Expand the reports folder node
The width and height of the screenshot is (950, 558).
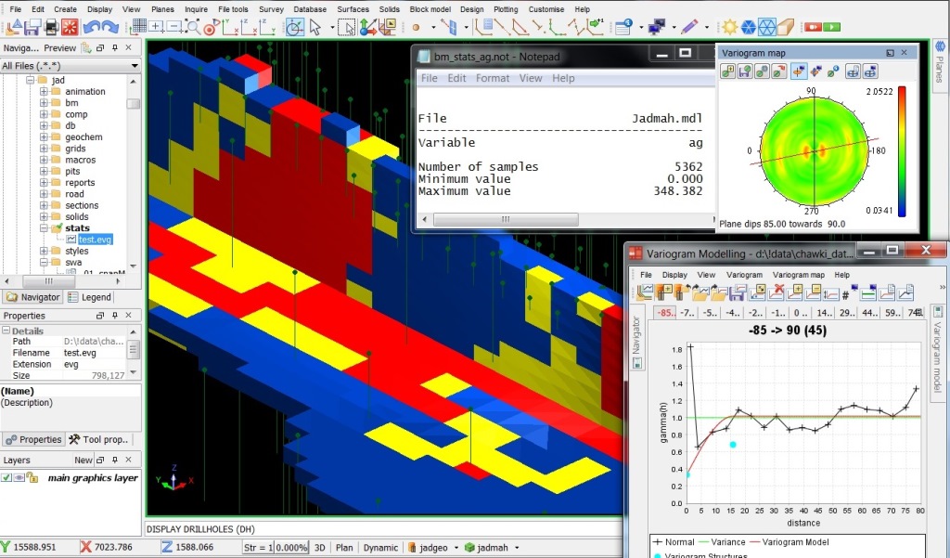(44, 183)
